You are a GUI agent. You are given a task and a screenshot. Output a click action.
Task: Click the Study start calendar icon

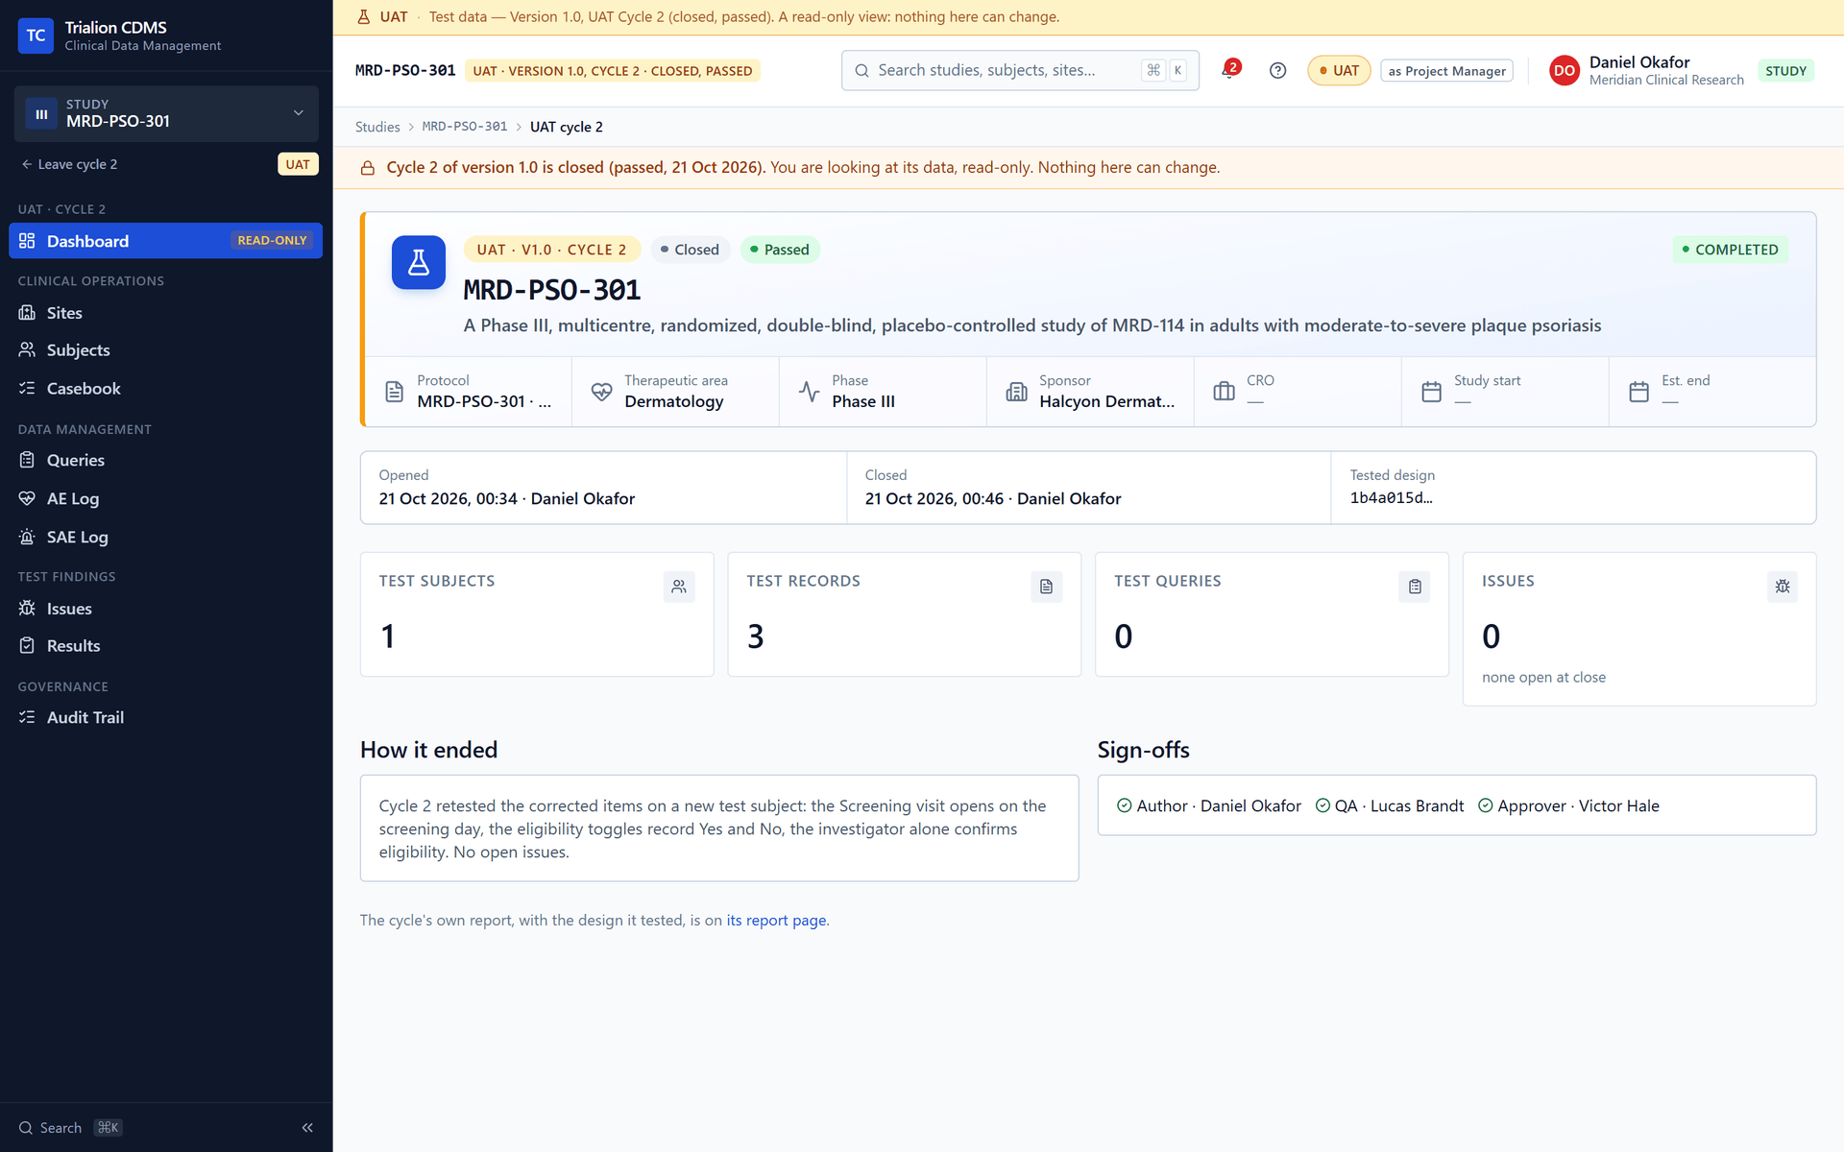click(x=1431, y=391)
